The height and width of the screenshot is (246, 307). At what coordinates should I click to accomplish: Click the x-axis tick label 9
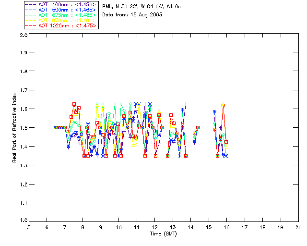pyautogui.click(x=101, y=227)
